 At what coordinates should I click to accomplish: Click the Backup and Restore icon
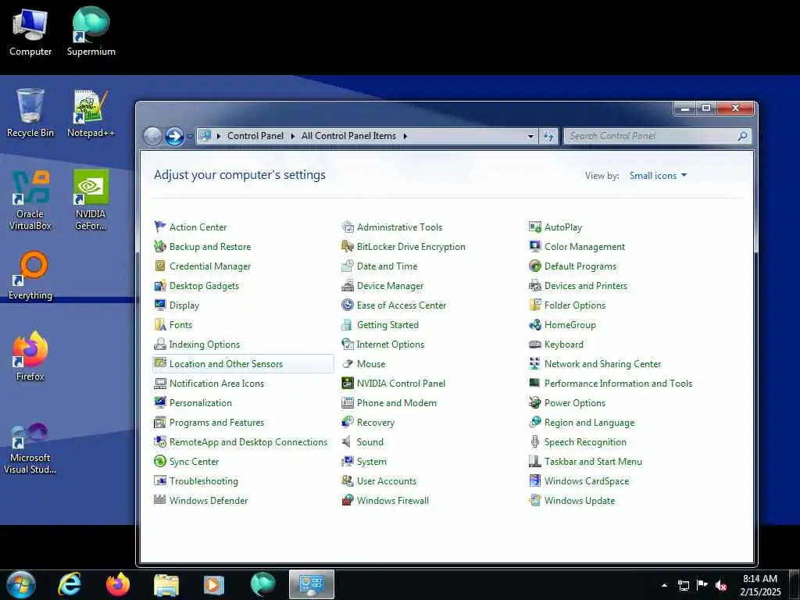[x=160, y=246]
